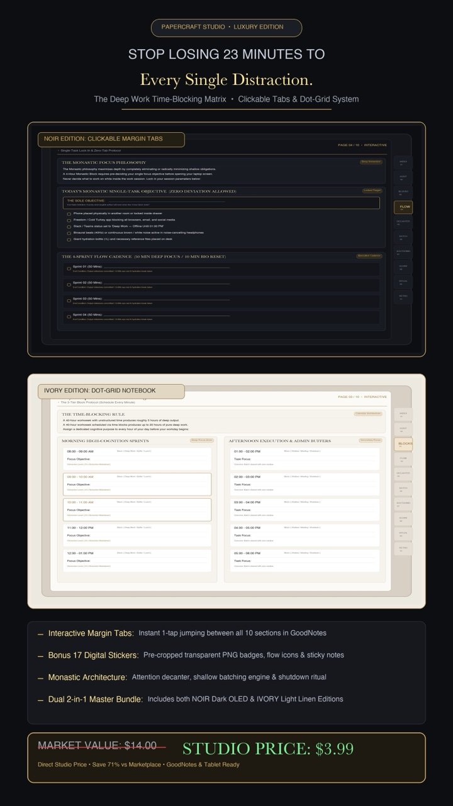Screen dimensions: 453x806
Task: Select the 01:00 - 02:00 PM time block
Action: click(x=305, y=458)
